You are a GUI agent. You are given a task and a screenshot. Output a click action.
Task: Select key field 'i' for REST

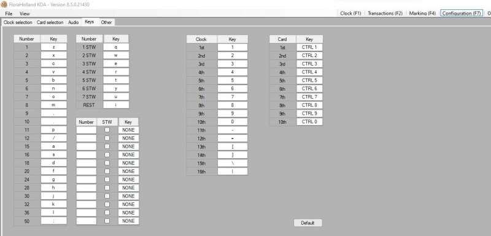(116, 105)
